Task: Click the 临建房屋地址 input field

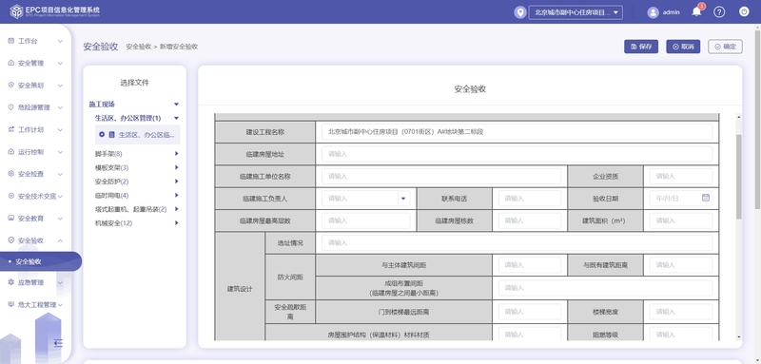Action: (517, 154)
